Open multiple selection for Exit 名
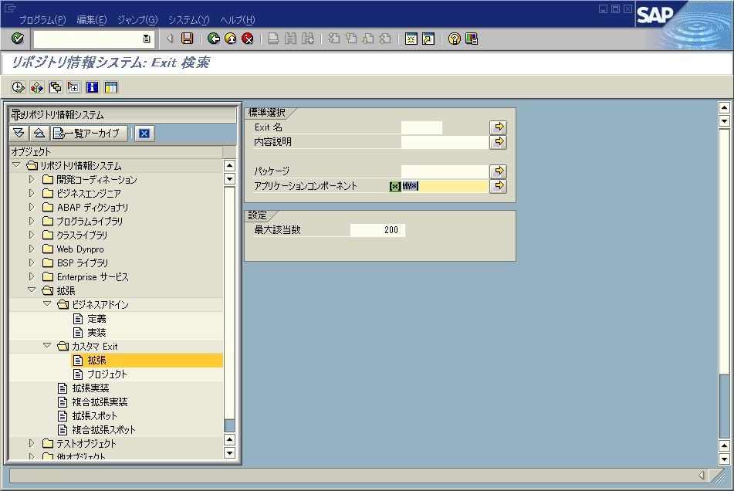734x491 pixels. 499,127
